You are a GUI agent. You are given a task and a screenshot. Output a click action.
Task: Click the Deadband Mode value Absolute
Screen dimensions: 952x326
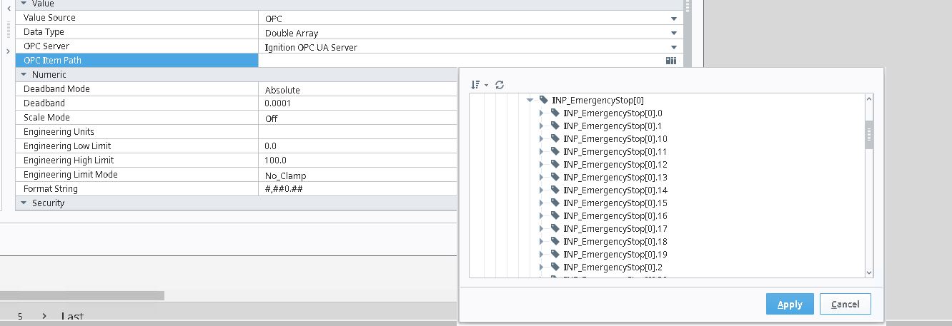(x=282, y=90)
